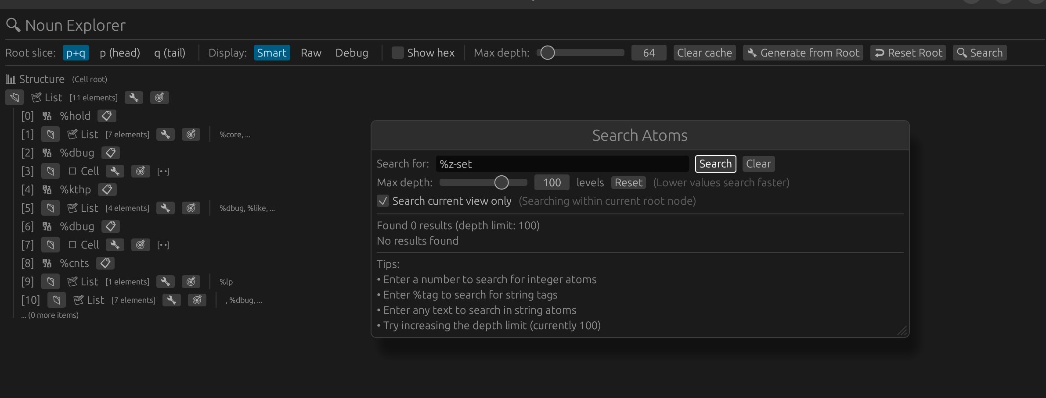Click the wrench icon on item [3] Cell

point(115,171)
